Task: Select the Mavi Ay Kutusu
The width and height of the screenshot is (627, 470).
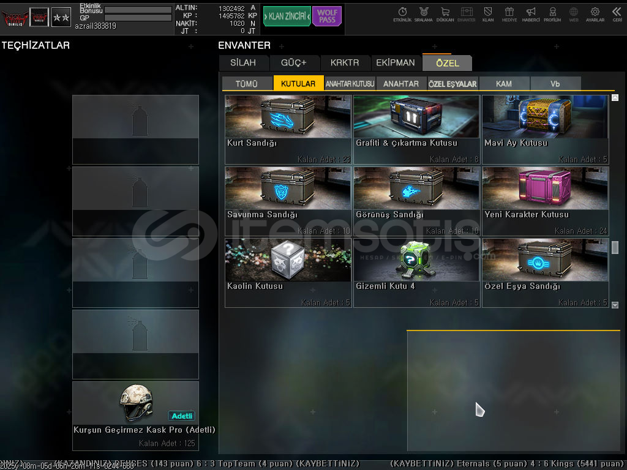Action: click(546, 130)
